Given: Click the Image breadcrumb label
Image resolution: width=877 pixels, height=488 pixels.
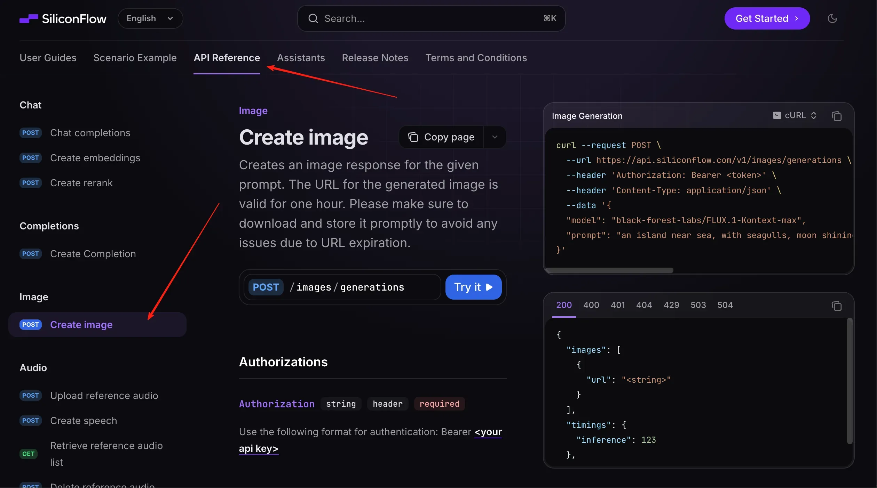Looking at the screenshot, I should [253, 111].
